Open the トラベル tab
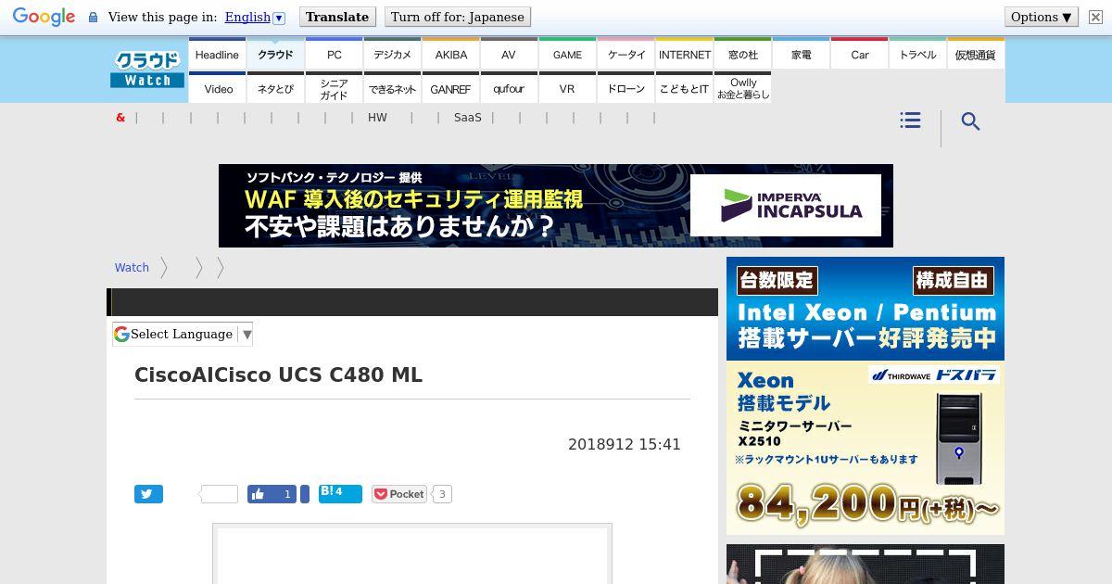The height and width of the screenshot is (584, 1112). [x=918, y=55]
